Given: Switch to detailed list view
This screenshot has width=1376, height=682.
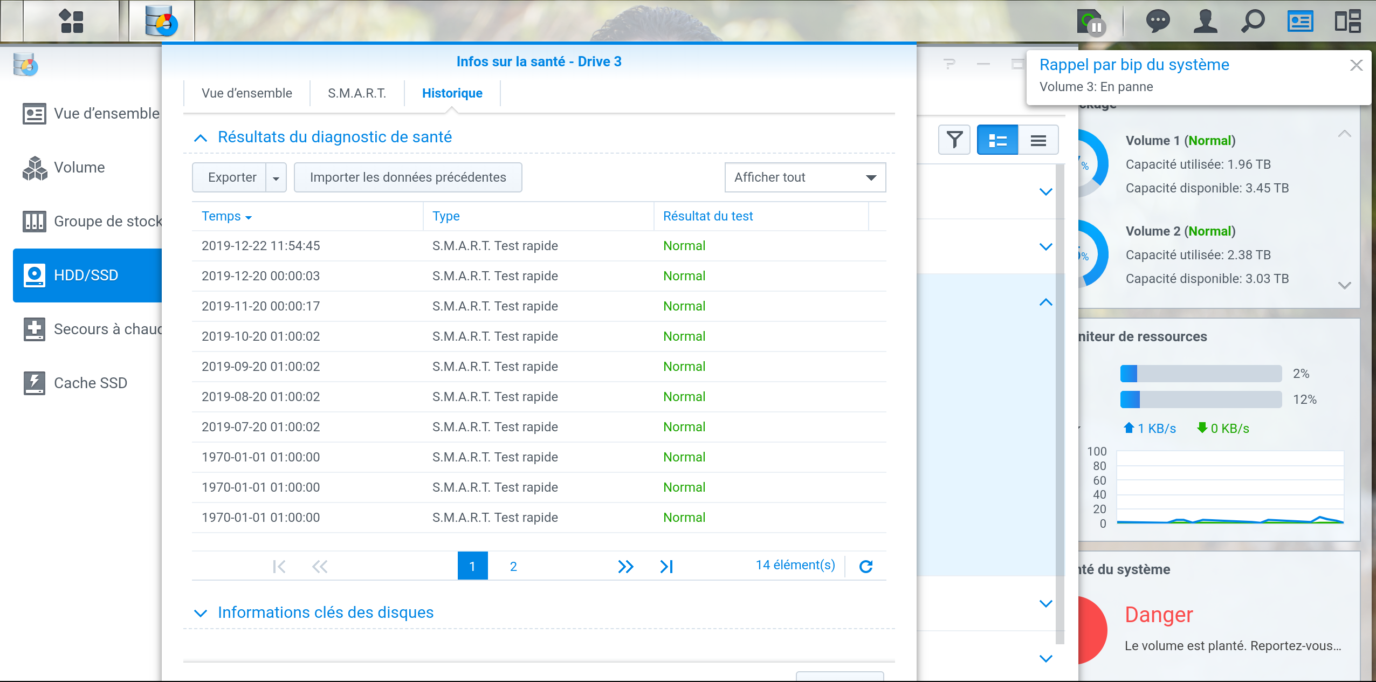Looking at the screenshot, I should [x=997, y=140].
